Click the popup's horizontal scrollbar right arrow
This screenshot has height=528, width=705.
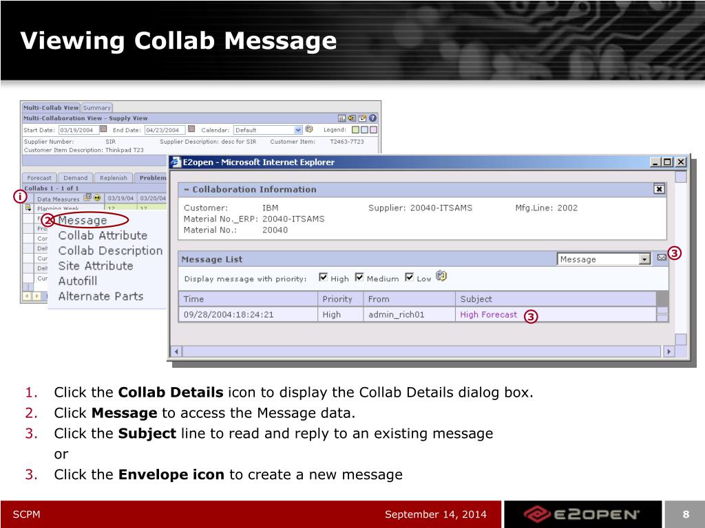point(669,351)
